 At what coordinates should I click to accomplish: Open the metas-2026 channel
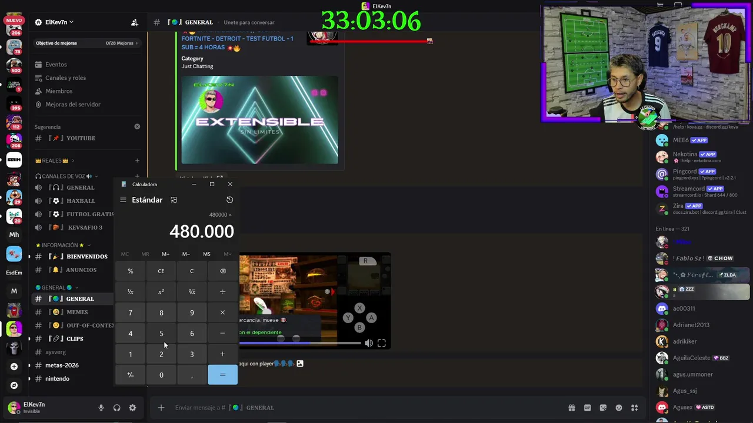[x=62, y=365]
